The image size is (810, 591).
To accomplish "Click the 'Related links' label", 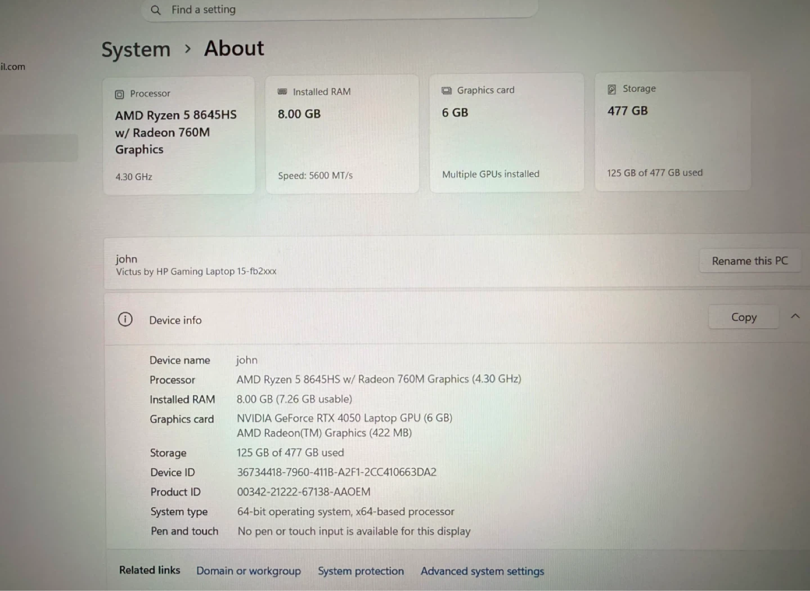I will [x=150, y=570].
